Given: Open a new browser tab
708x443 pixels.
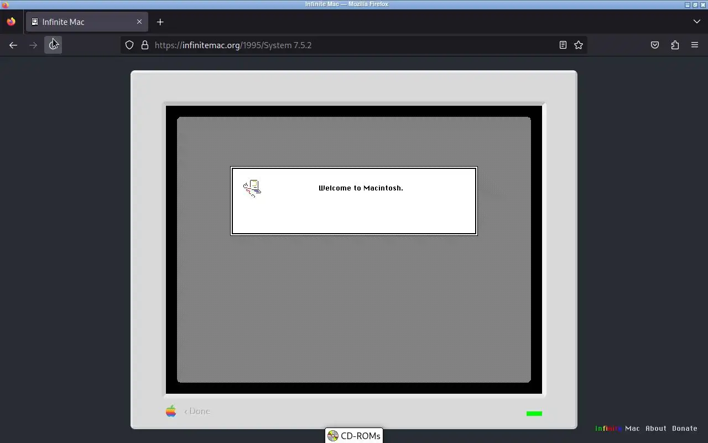Looking at the screenshot, I should [160, 22].
